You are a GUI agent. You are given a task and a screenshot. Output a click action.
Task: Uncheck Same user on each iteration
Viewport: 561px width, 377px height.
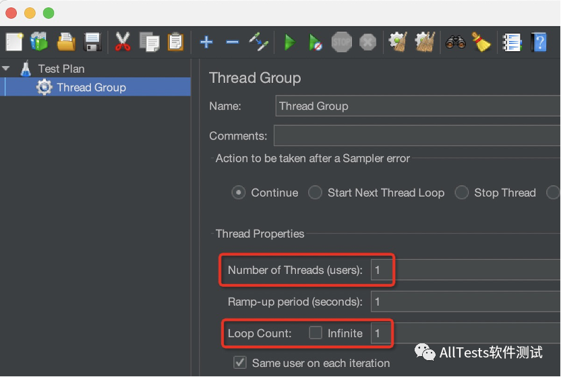tap(240, 362)
